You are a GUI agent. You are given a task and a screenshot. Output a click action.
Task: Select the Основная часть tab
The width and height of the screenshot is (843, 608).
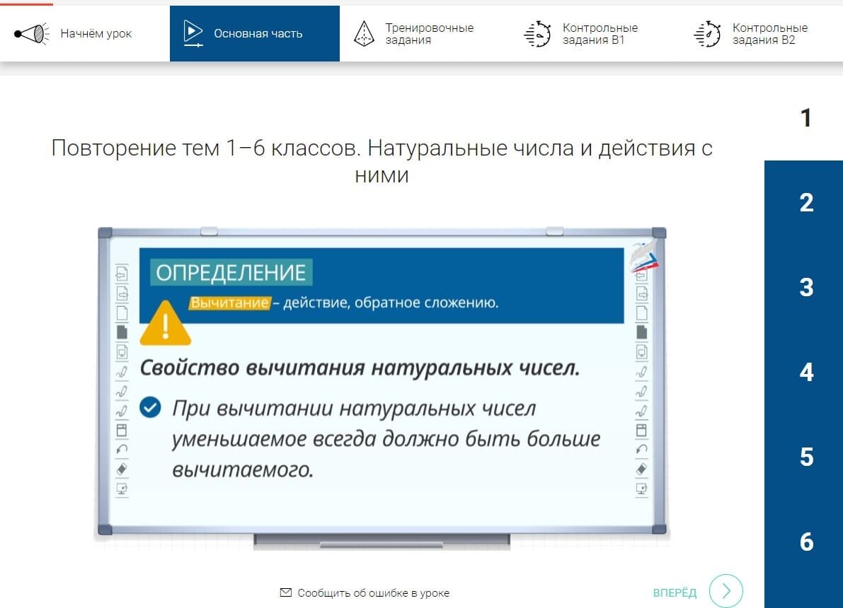point(254,33)
